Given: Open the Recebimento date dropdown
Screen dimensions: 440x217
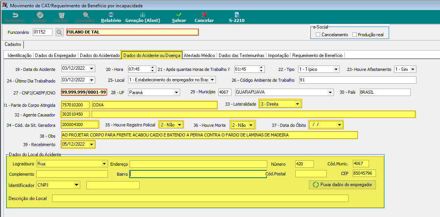Looking at the screenshot, I should pyautogui.click(x=91, y=145).
